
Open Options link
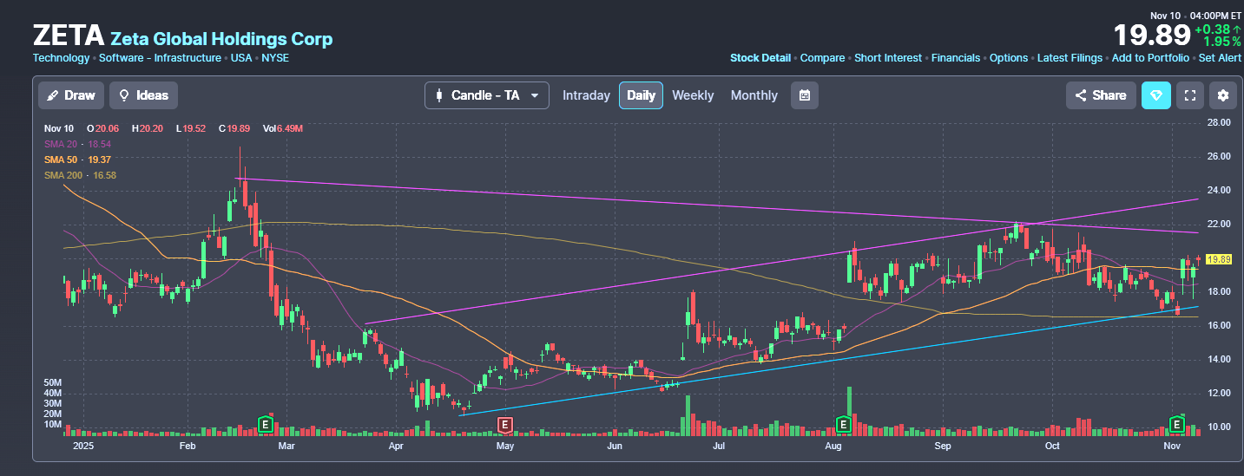(1009, 58)
